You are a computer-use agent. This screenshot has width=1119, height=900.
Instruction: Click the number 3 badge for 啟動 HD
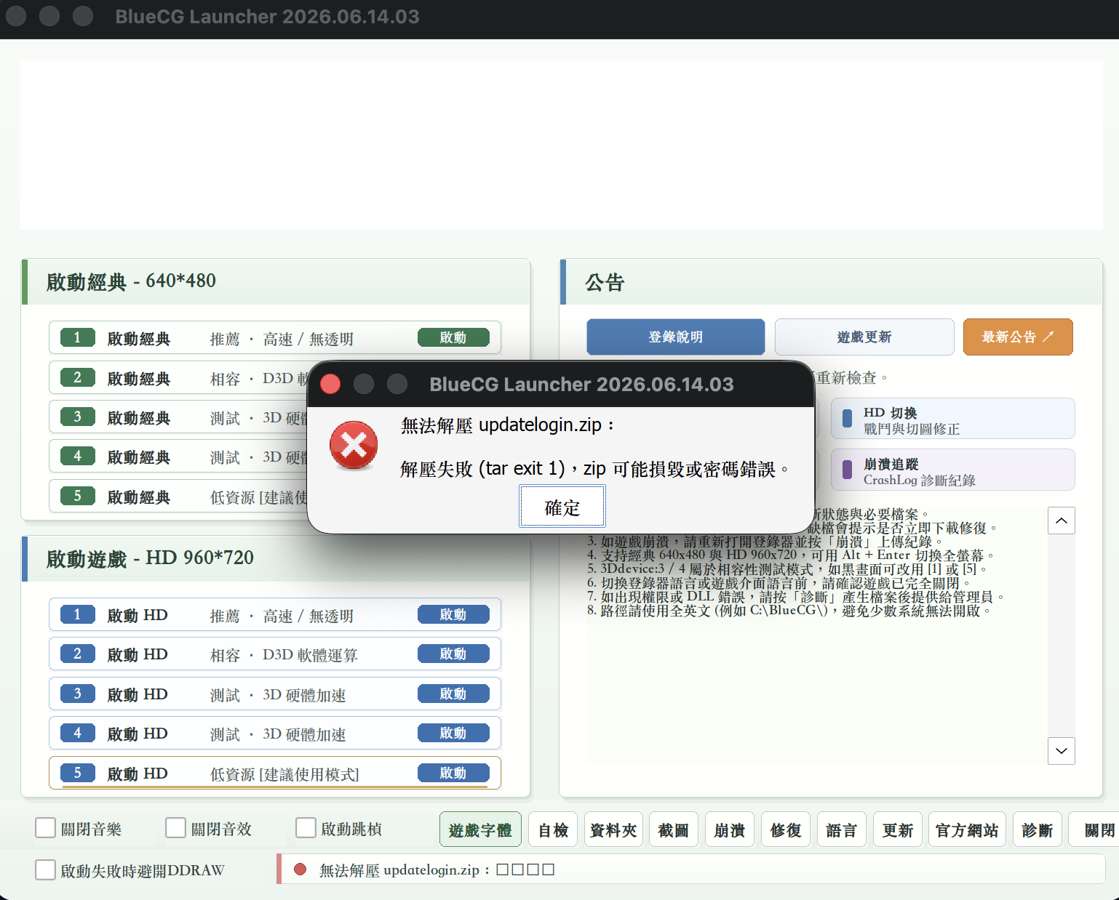point(77,694)
